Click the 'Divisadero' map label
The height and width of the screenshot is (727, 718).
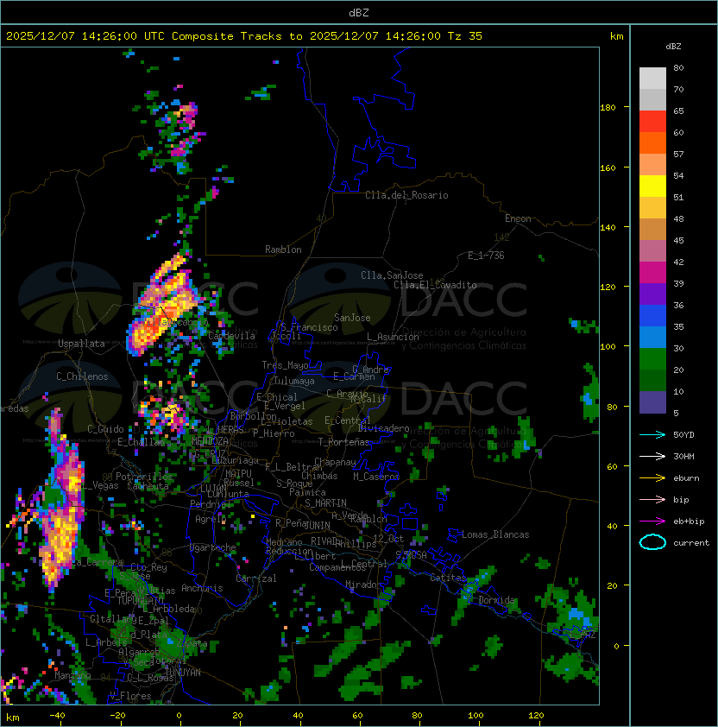[383, 428]
